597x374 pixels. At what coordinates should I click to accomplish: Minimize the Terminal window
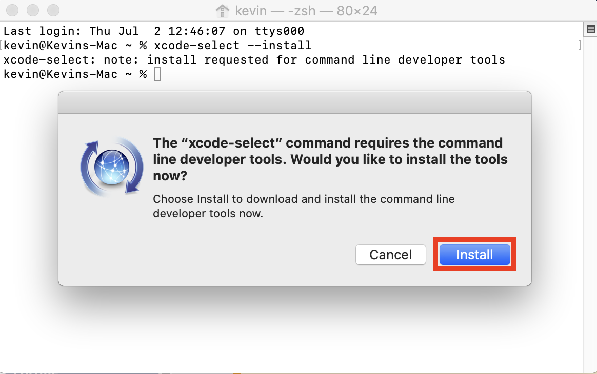33,10
